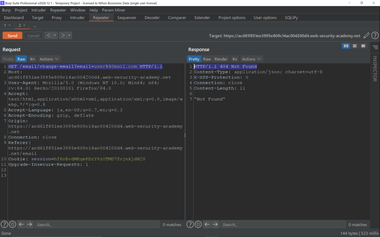Switch to Comparer tab

(x=177, y=18)
